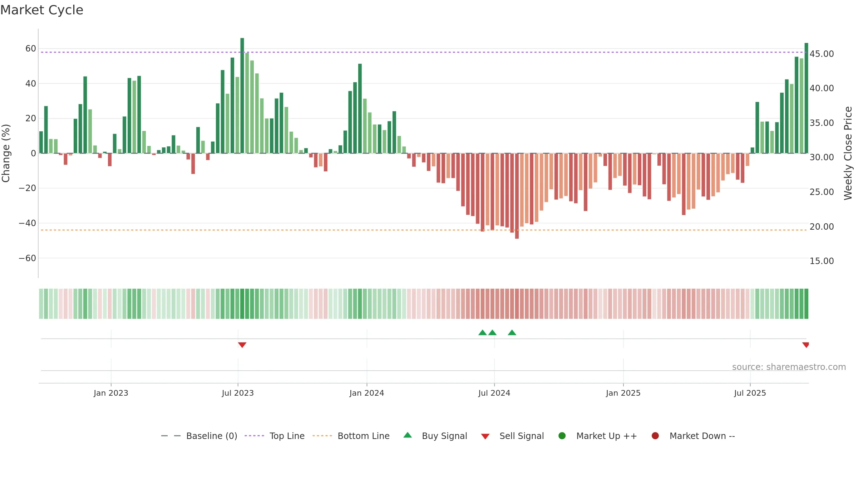Click the Top Line purple dotted legend marker

click(x=254, y=436)
